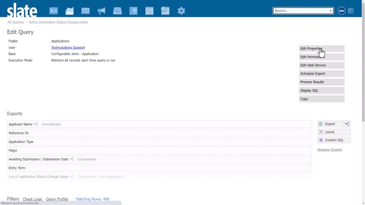The width and height of the screenshot is (365, 205).
Task: Click the Schedule Export button
Action: tap(322, 73)
